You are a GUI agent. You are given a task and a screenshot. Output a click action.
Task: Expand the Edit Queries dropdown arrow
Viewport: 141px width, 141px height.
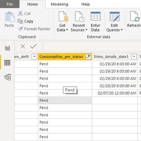tap(122, 30)
